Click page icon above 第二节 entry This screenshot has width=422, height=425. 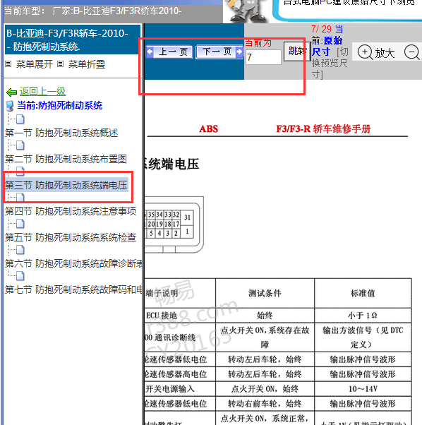point(20,145)
